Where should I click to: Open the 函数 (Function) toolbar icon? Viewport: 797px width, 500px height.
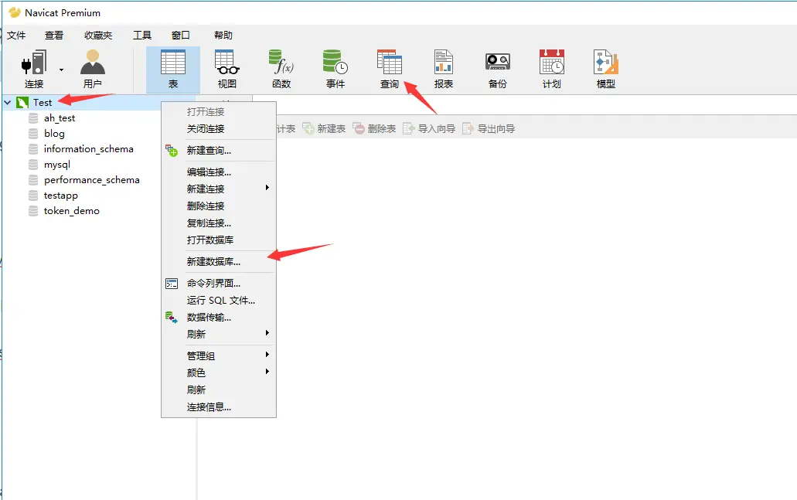pos(281,69)
